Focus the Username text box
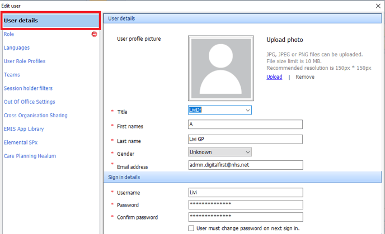Viewport: 385px width, 234px height. tap(245, 192)
